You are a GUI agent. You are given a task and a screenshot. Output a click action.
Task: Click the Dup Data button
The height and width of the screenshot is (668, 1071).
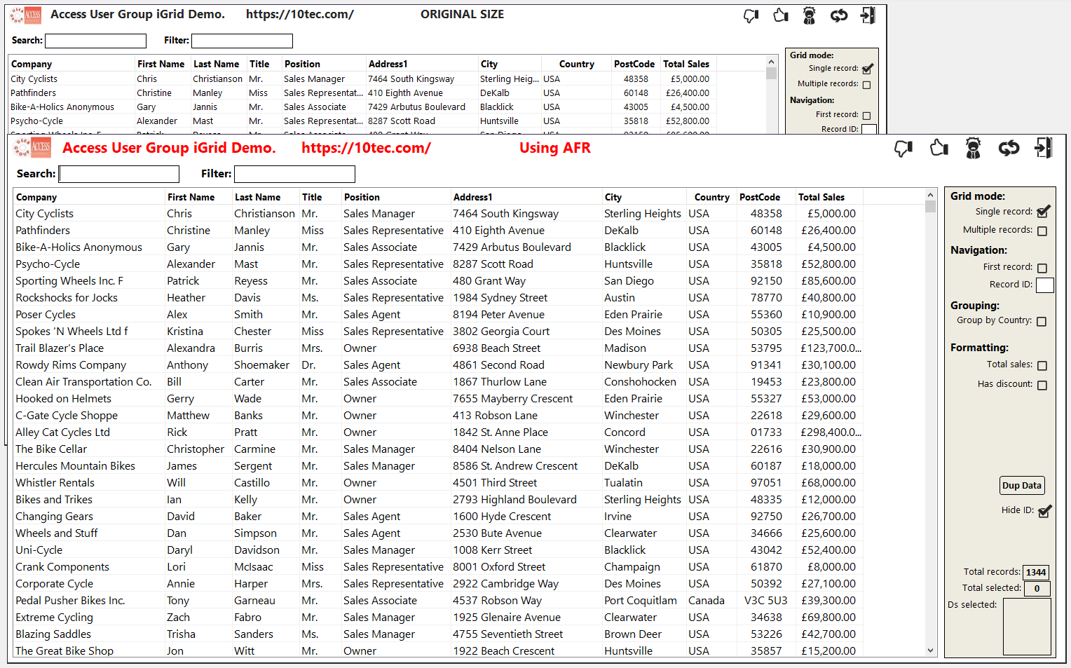(1021, 486)
